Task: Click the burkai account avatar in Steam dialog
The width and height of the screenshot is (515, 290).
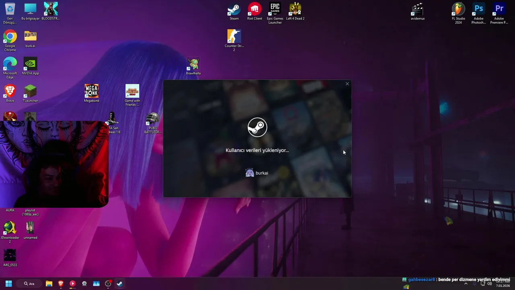Action: point(249,173)
